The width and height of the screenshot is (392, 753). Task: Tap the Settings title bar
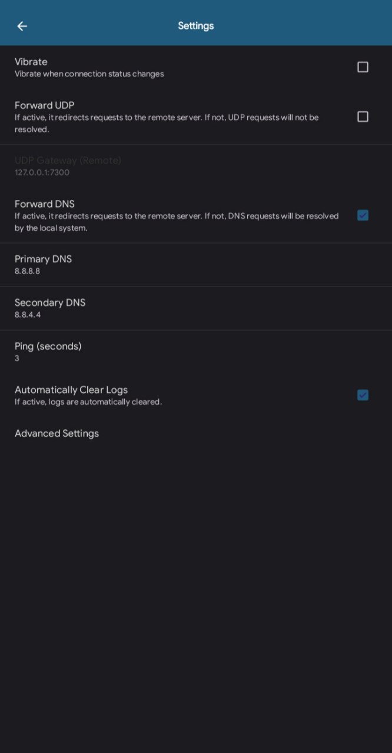pyautogui.click(x=196, y=25)
